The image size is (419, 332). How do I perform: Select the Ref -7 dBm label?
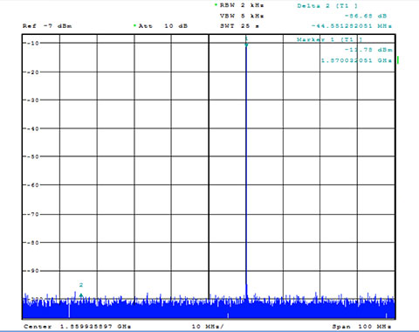[x=47, y=26]
